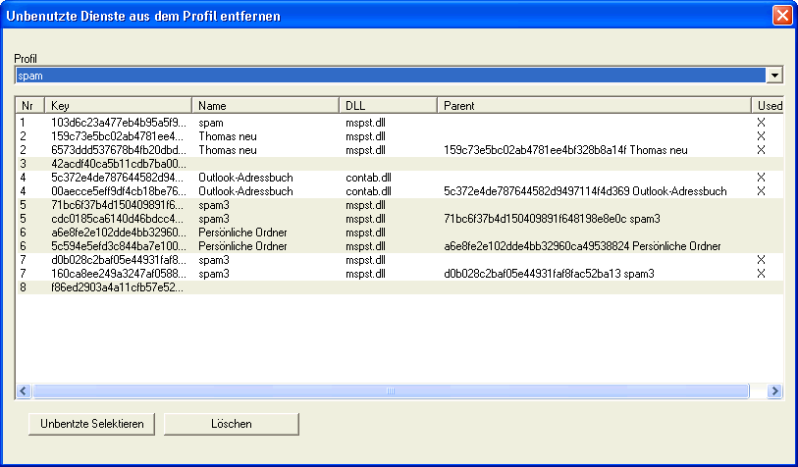Click parent cell 'd0b028c2baf05e44931faf8fac52ba13 spam3'
This screenshot has width=798, height=467.
549,274
